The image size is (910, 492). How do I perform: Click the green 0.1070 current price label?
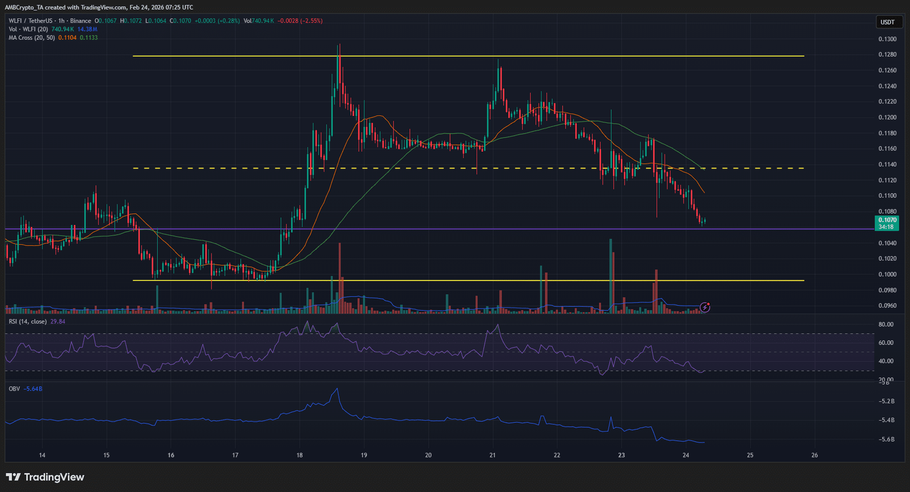pos(887,220)
